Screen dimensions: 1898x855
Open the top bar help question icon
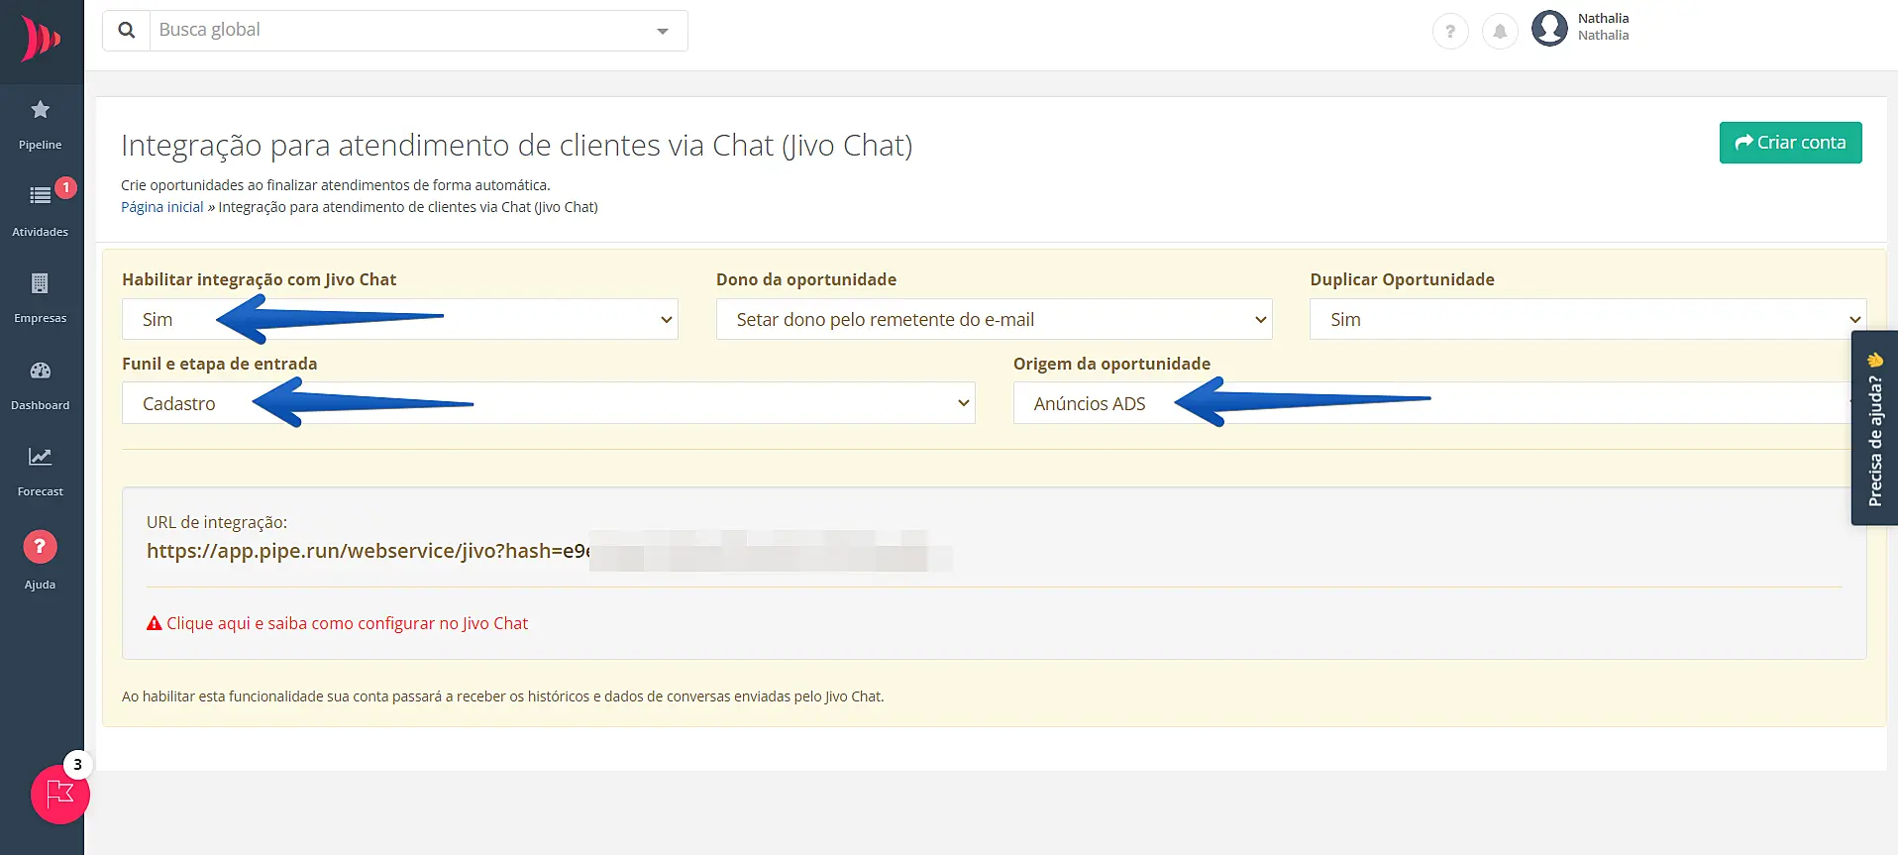pyautogui.click(x=1450, y=32)
